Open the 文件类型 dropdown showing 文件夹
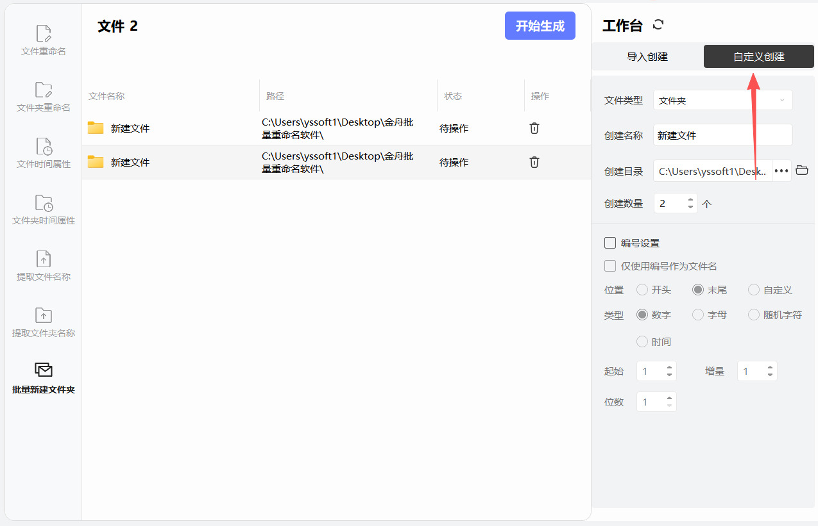 tap(723, 101)
